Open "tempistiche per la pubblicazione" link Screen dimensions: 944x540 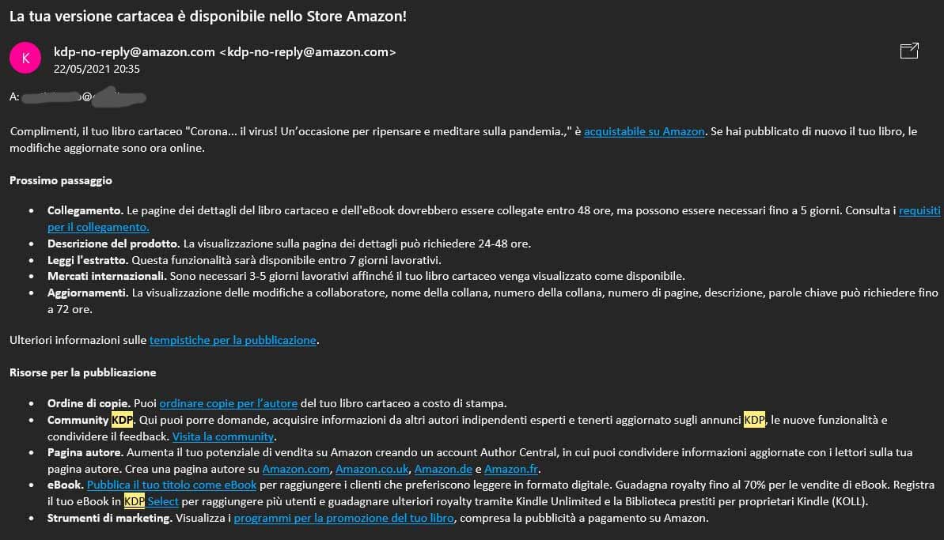point(233,341)
